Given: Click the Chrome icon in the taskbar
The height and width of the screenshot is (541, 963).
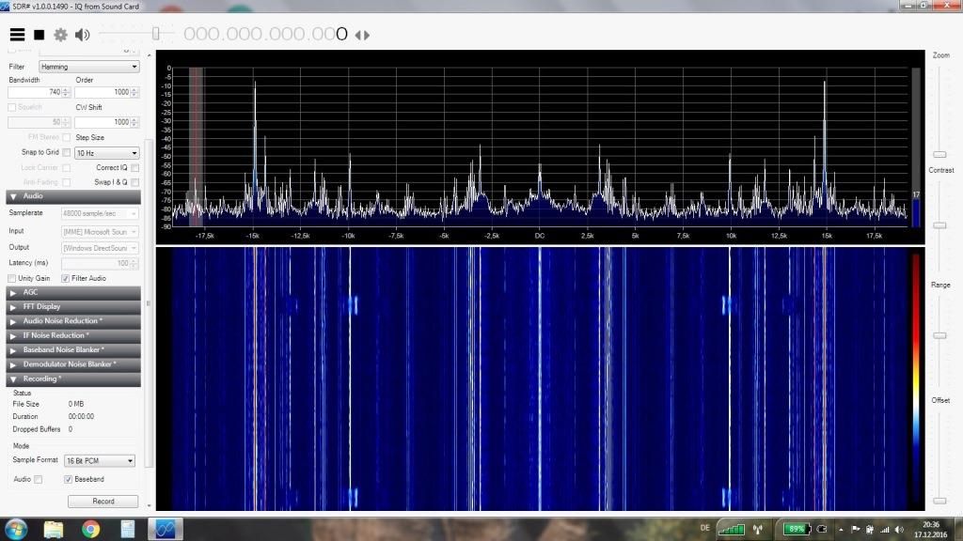Looking at the screenshot, I should click(x=91, y=529).
